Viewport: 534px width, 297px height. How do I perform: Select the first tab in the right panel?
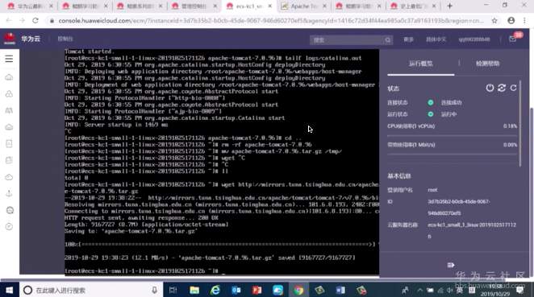coord(421,64)
